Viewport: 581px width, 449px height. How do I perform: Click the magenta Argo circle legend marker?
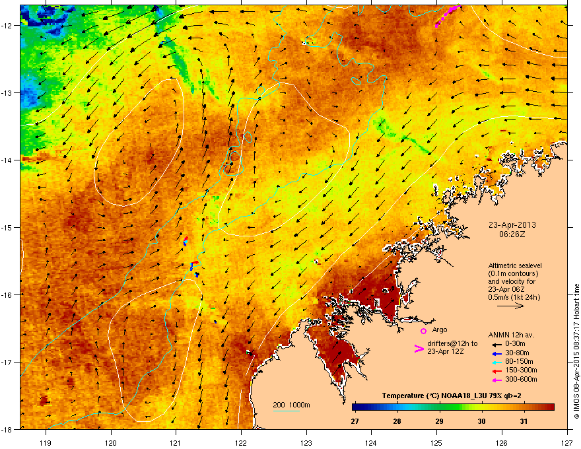pos(423,331)
